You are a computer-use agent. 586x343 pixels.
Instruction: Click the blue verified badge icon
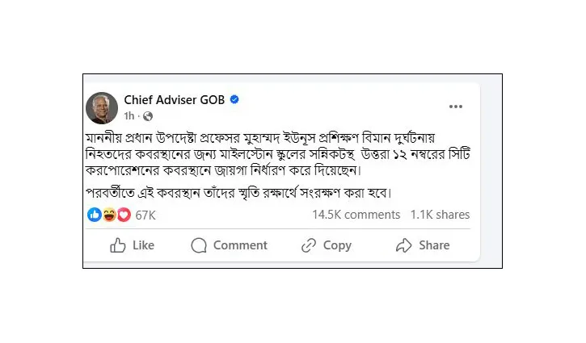(234, 99)
